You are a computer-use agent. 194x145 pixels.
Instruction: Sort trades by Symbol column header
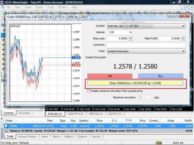84,121
